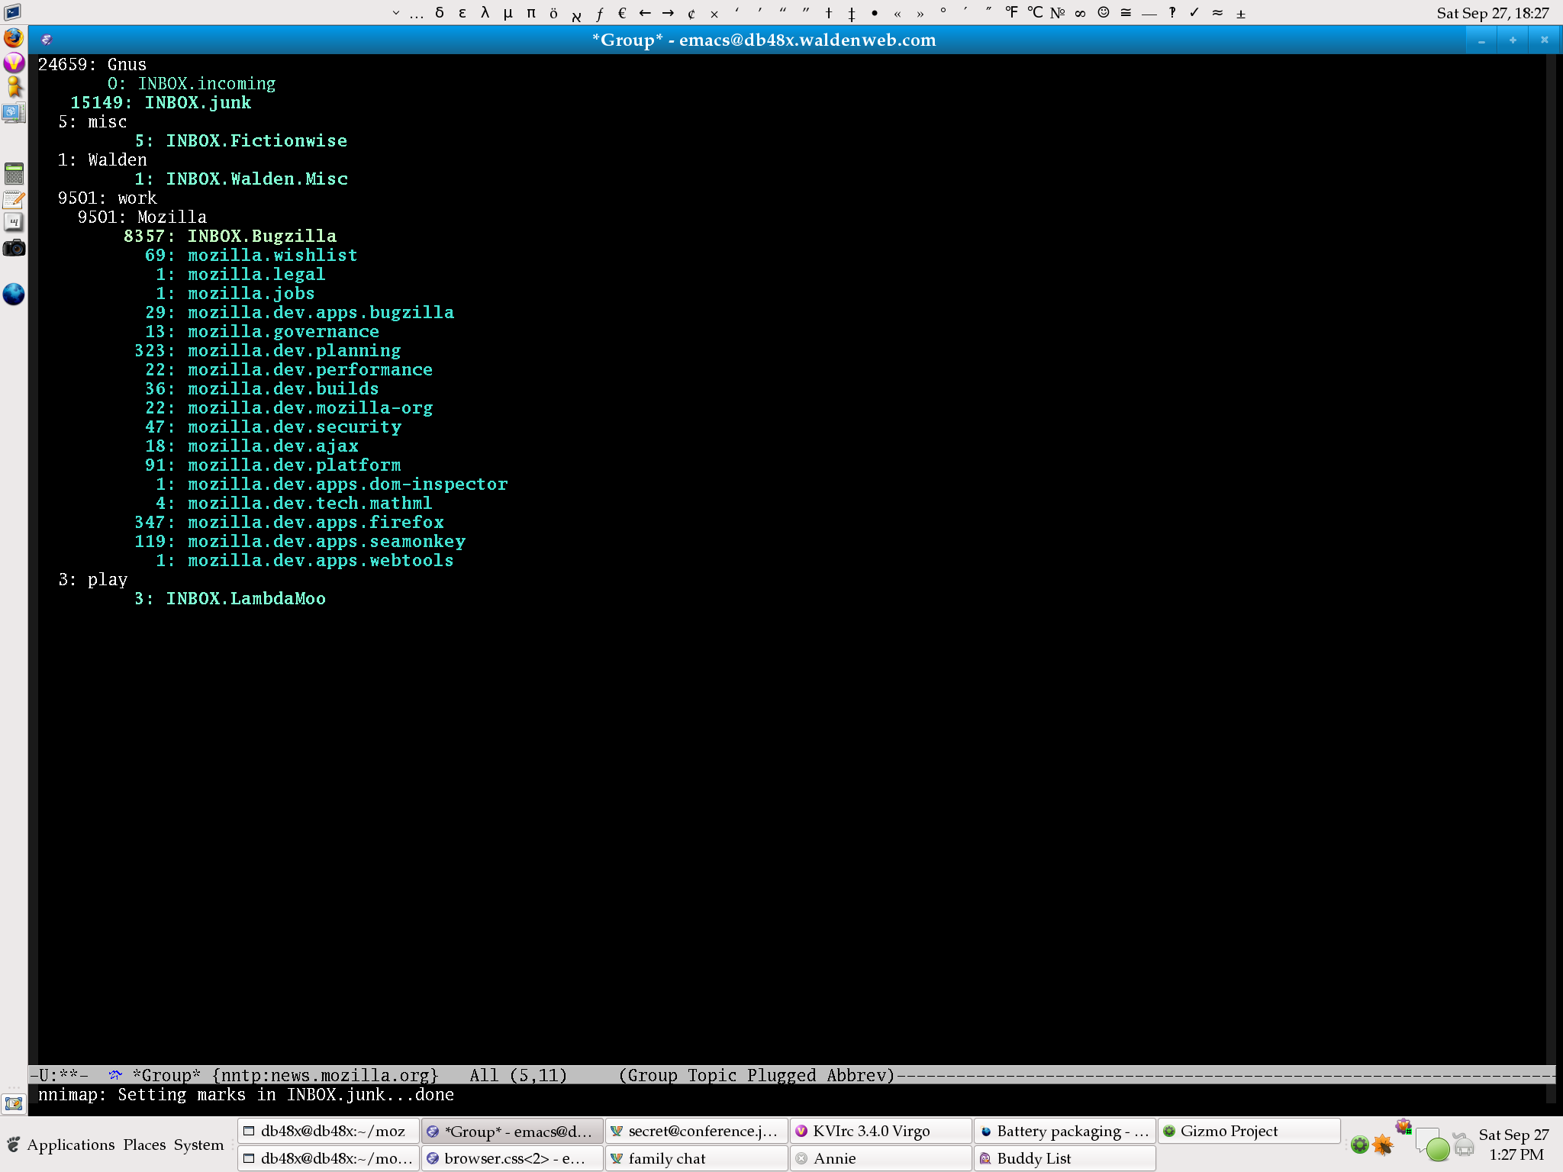This screenshot has height=1172, width=1563.
Task: Switch to browser.css<2> emacs window
Action: (x=512, y=1158)
